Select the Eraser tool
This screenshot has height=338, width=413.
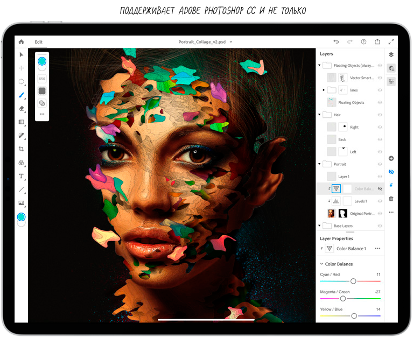[x=22, y=108]
